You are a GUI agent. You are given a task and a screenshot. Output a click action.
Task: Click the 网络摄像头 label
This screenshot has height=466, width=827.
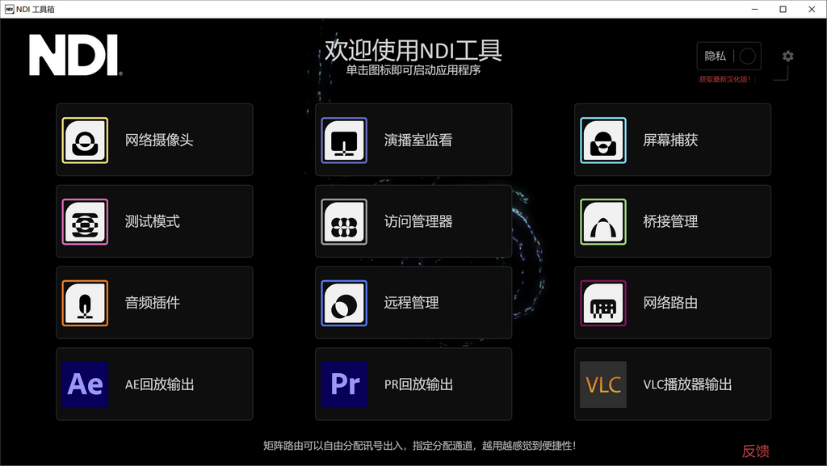pyautogui.click(x=159, y=141)
